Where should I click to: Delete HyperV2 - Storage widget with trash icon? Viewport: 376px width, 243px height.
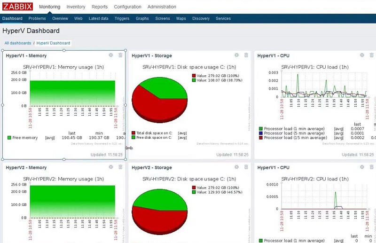pos(246,167)
